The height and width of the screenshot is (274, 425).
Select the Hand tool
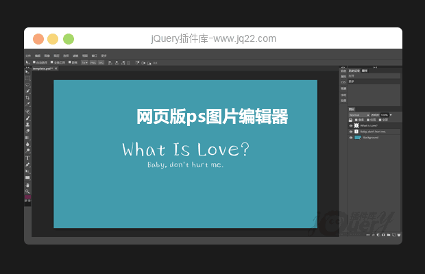click(27, 184)
